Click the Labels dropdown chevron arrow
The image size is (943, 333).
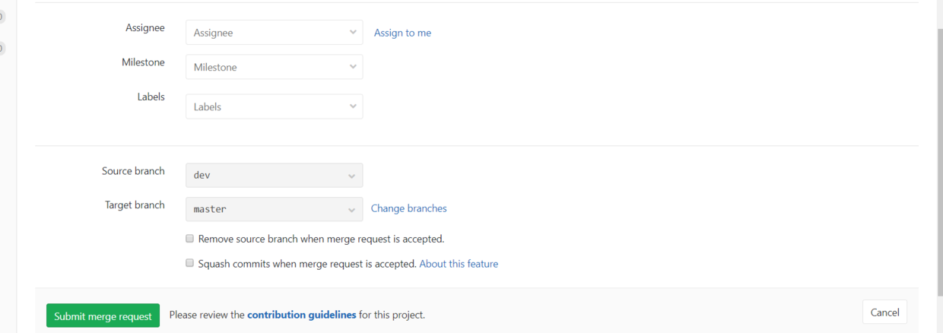(x=353, y=106)
